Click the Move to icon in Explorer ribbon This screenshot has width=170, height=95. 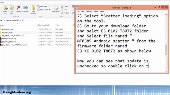(x=5, y=8)
